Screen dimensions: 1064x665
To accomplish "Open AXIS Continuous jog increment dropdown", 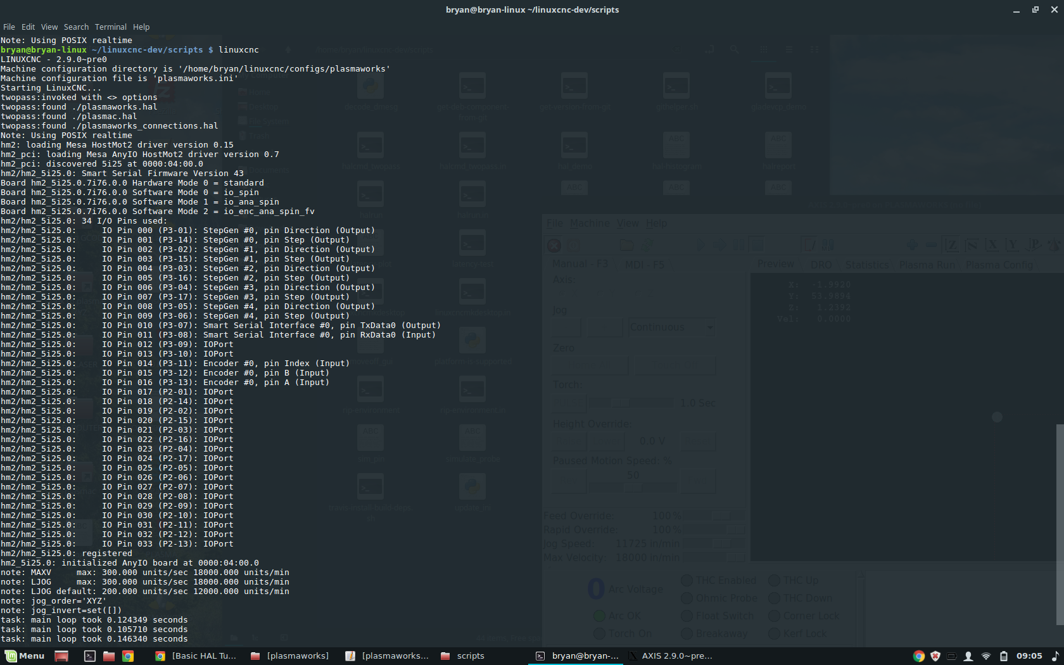I will click(672, 327).
